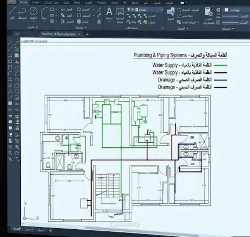Open the Insert ribbon tab
The width and height of the screenshot is (250, 237).
pos(35,2)
